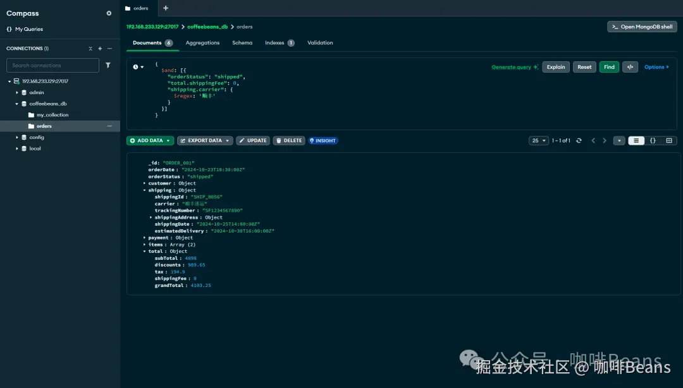Open the 25 documents per page dropdown
Viewport: 683px width, 388px height.
tap(538, 141)
